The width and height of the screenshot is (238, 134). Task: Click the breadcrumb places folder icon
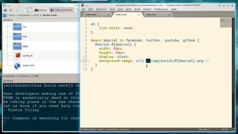coord(4,15)
